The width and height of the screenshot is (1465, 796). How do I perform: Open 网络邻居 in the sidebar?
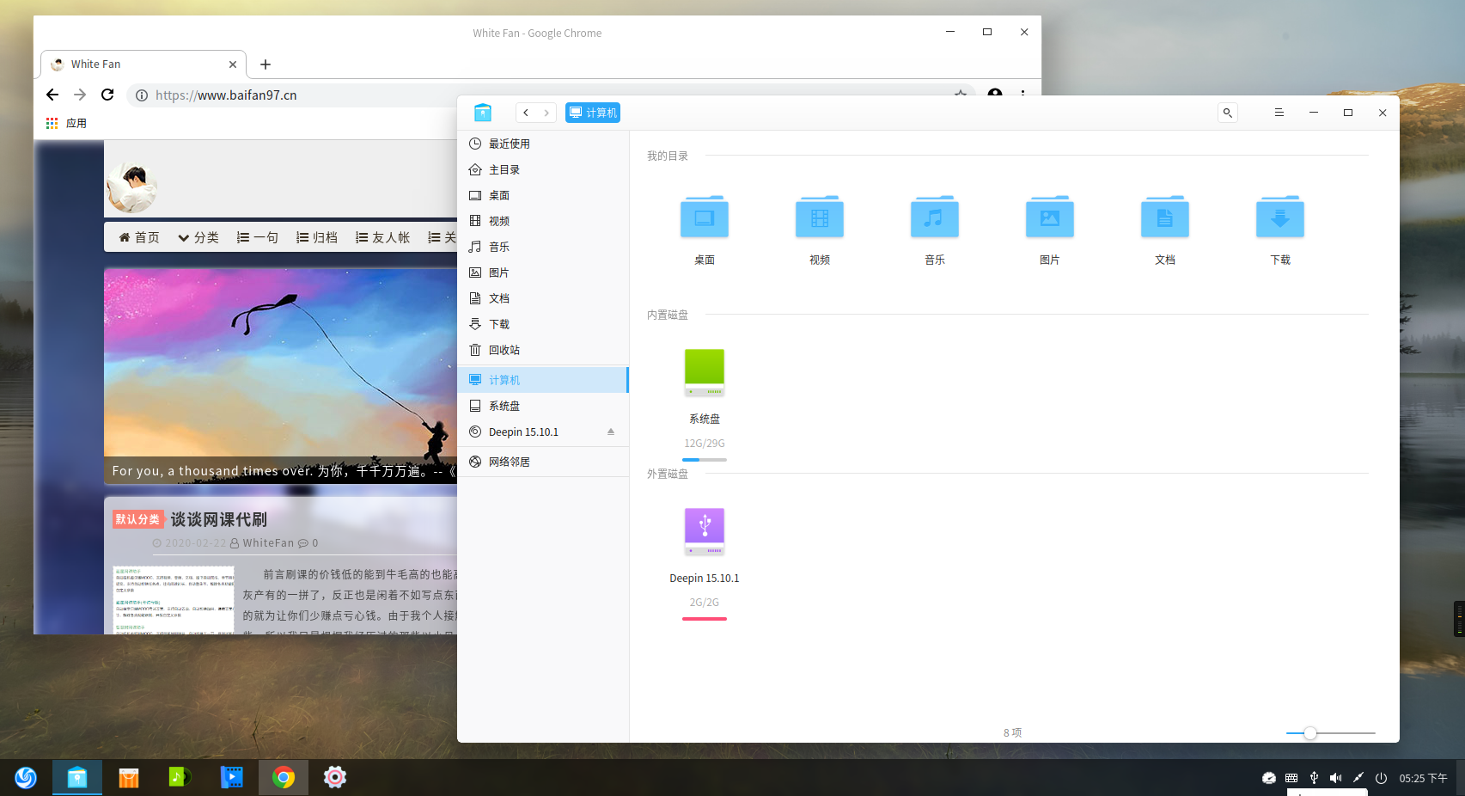coord(543,462)
